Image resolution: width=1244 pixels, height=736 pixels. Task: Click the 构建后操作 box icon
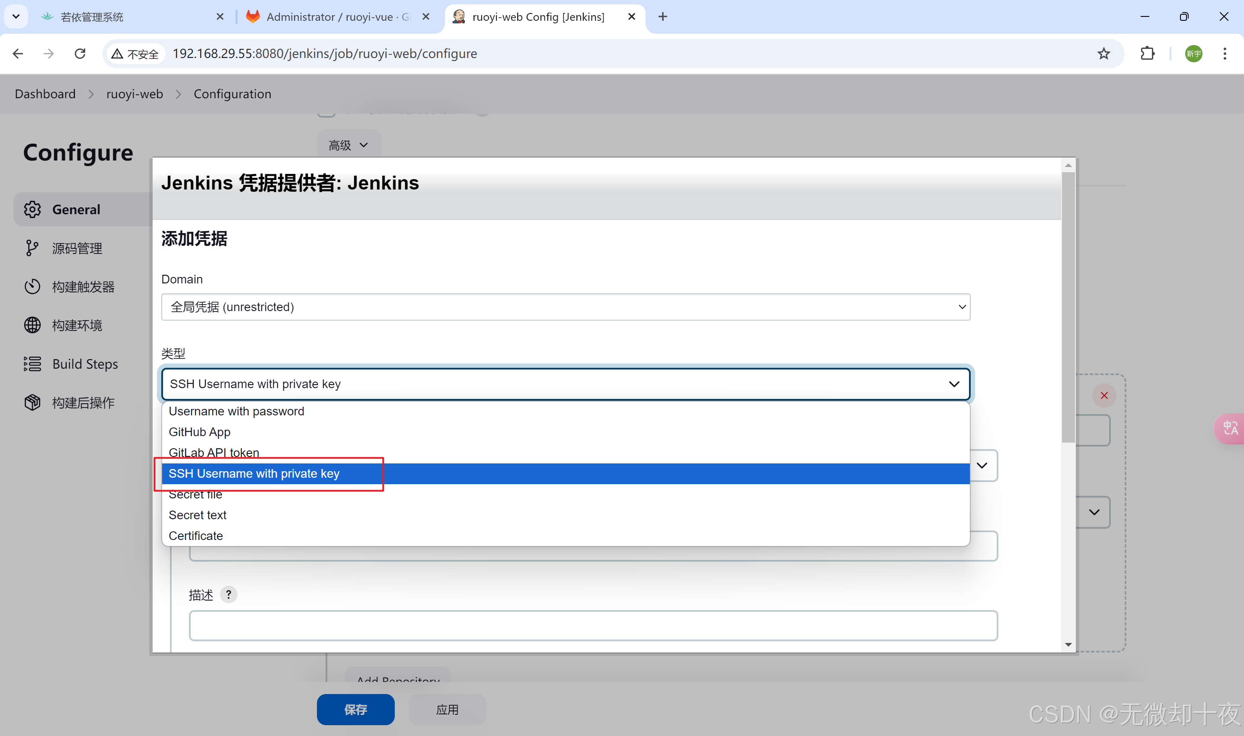tap(32, 402)
